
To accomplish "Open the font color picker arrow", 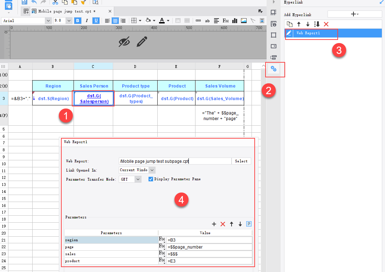I will point(168,20).
